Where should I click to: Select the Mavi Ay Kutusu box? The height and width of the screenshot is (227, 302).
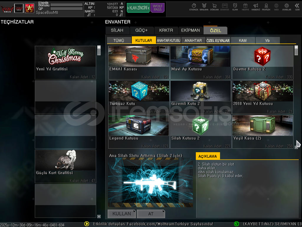click(x=201, y=63)
